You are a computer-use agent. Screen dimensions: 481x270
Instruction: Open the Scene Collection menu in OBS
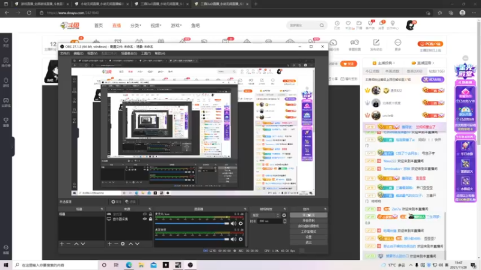[129, 53]
